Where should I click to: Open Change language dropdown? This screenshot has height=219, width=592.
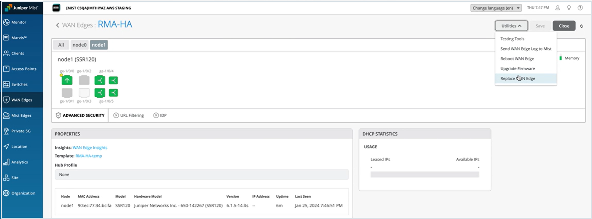pos(496,8)
